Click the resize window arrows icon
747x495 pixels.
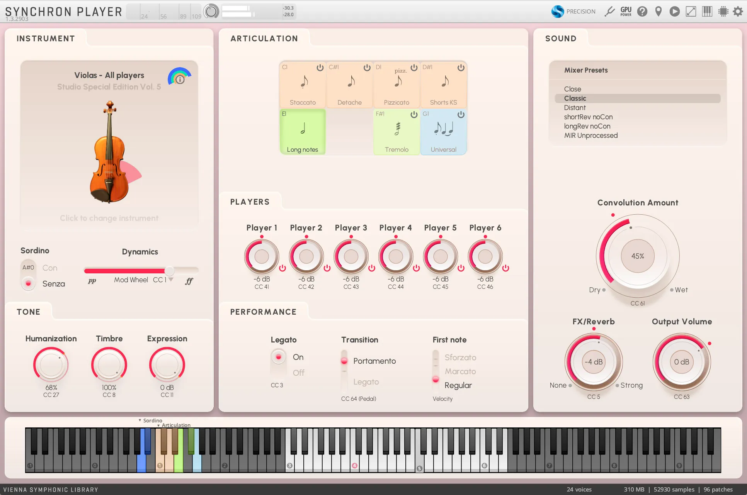(x=691, y=12)
